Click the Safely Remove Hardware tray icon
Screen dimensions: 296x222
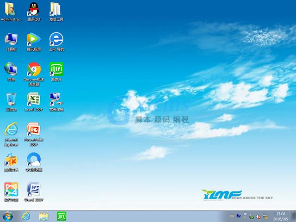click(x=251, y=216)
